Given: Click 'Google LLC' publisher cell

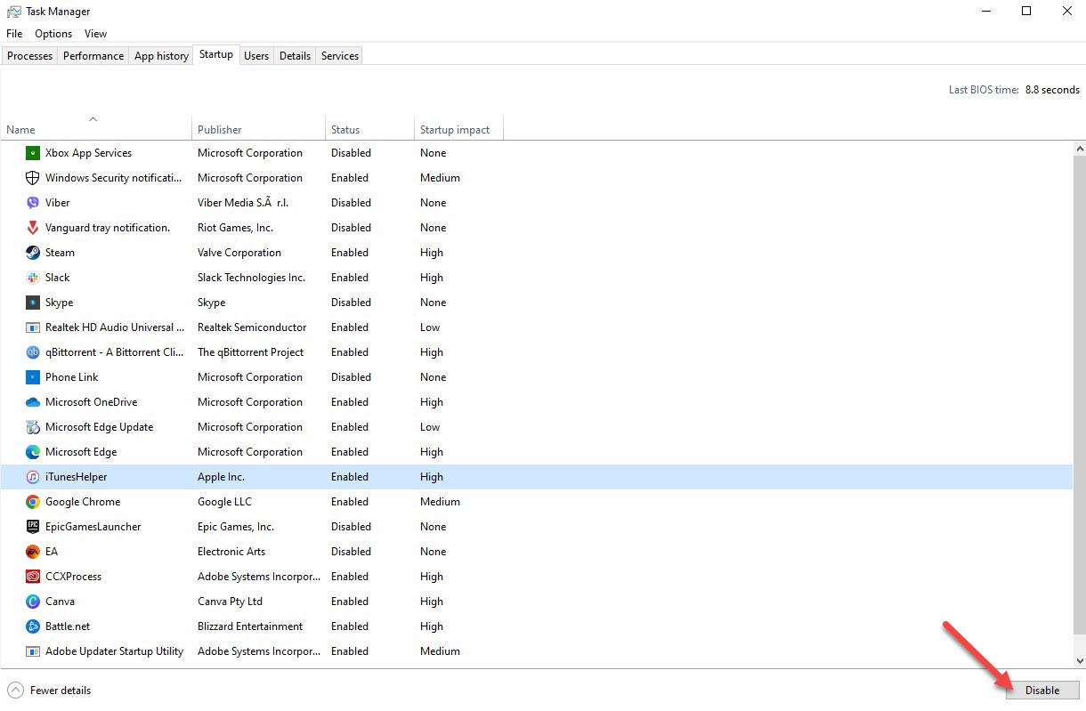Looking at the screenshot, I should [x=224, y=502].
